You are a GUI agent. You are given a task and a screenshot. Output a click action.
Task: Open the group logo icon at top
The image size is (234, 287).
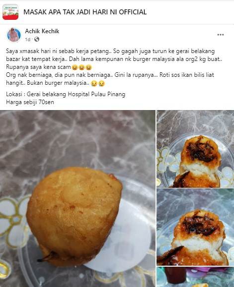(10, 12)
